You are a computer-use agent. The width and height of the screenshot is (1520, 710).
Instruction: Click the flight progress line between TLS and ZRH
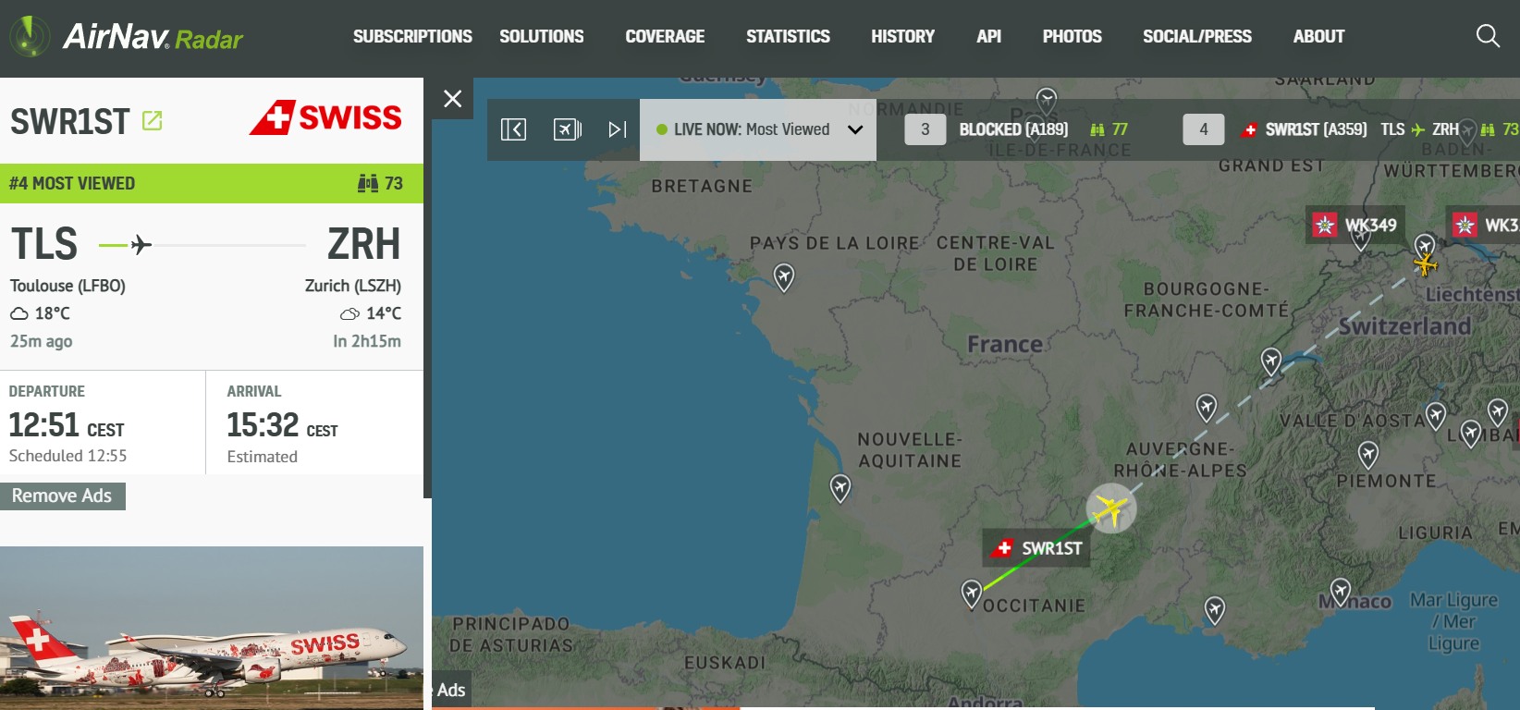[202, 245]
